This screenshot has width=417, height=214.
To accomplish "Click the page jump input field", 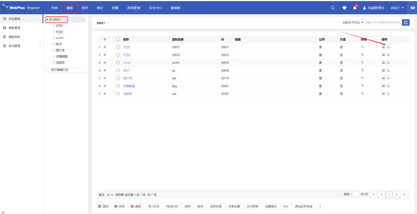I will [355, 194].
